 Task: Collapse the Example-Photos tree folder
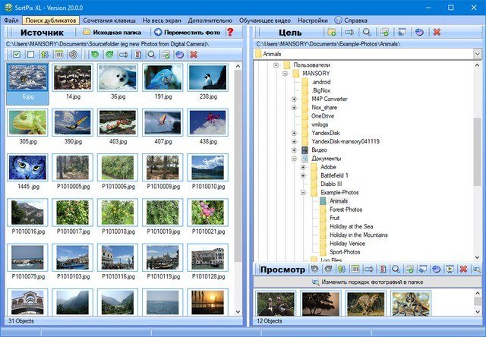pos(303,193)
